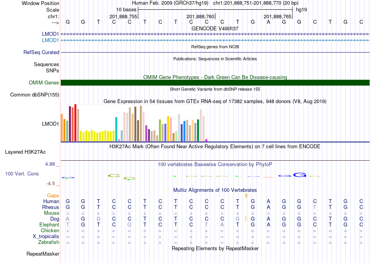Viewport: 370px width, 263px height.
Task: Click the Zebrafish alignment row label
Action: click(49, 242)
